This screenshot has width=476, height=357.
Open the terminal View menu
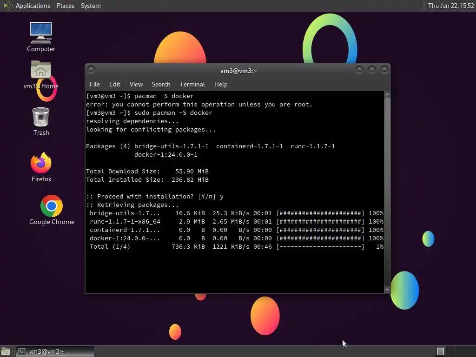[136, 85]
